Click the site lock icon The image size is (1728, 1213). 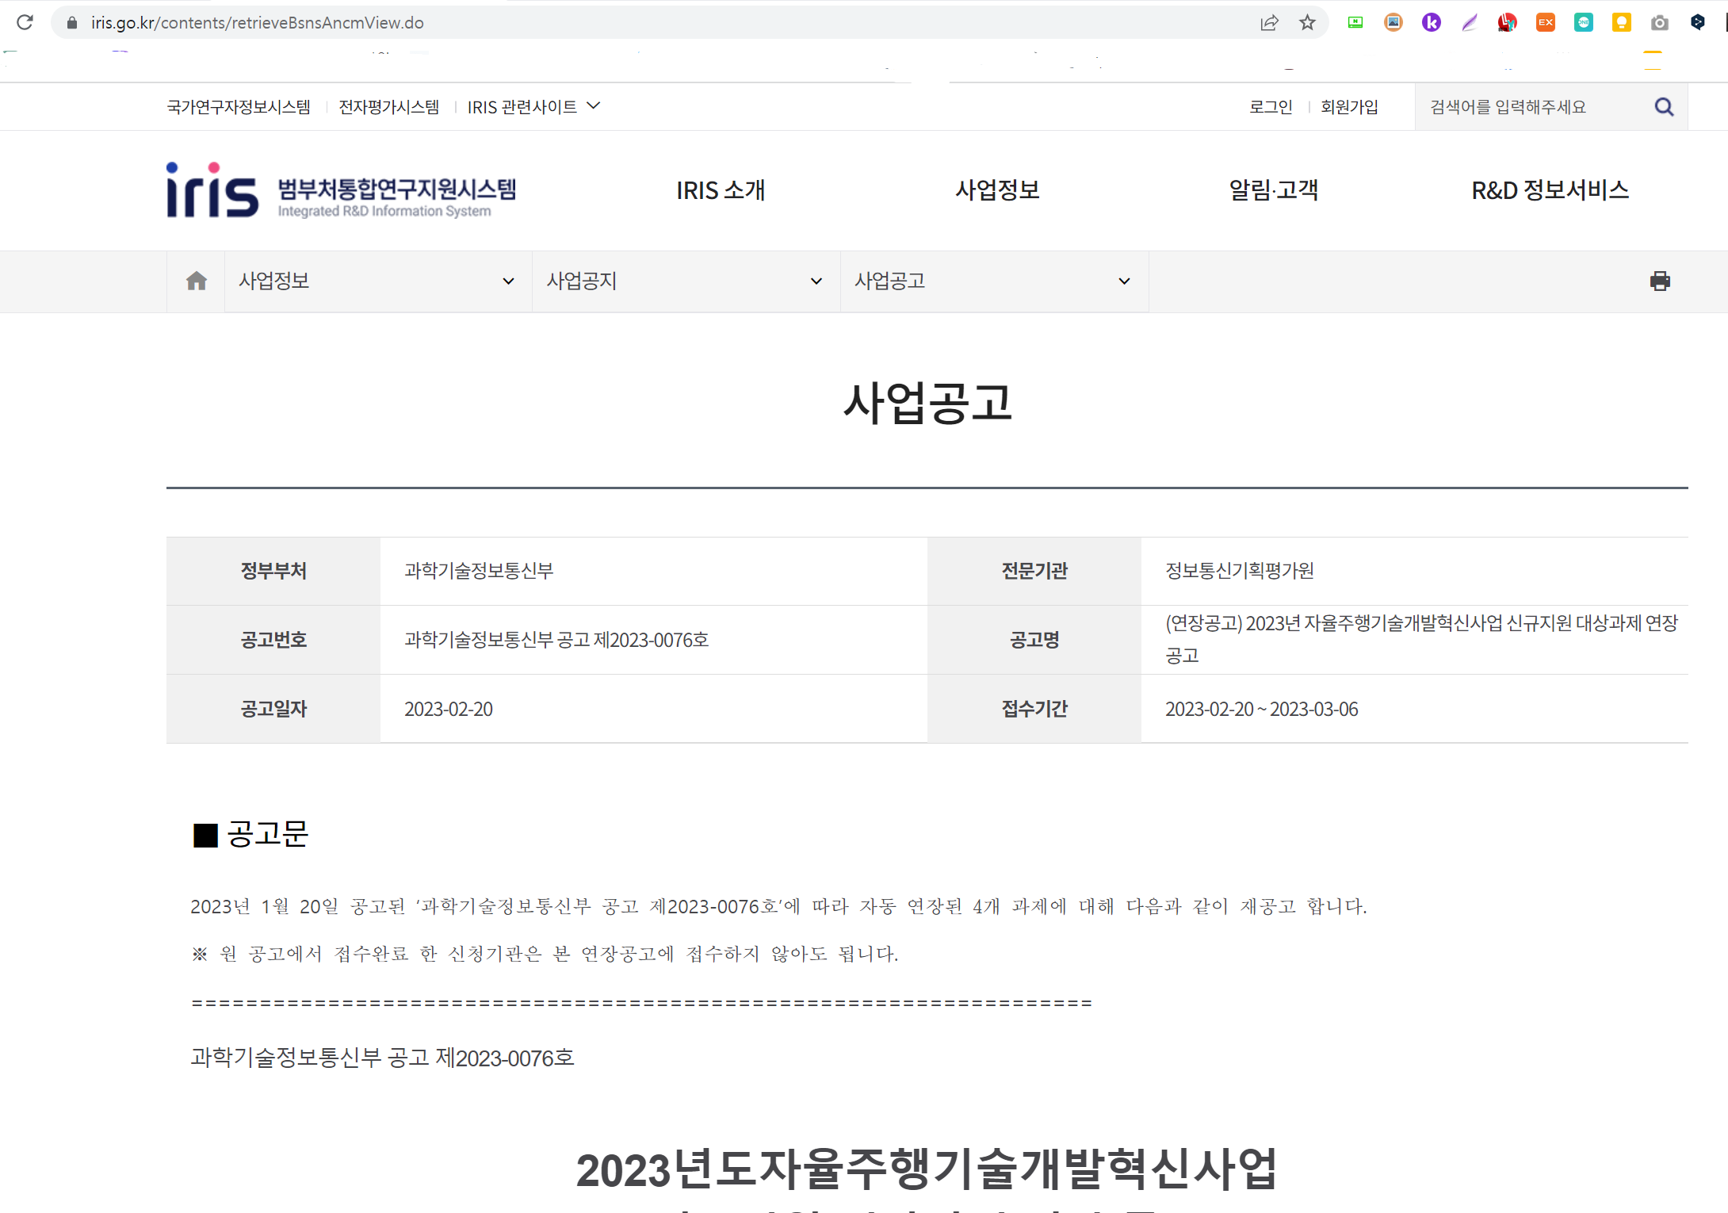[72, 23]
